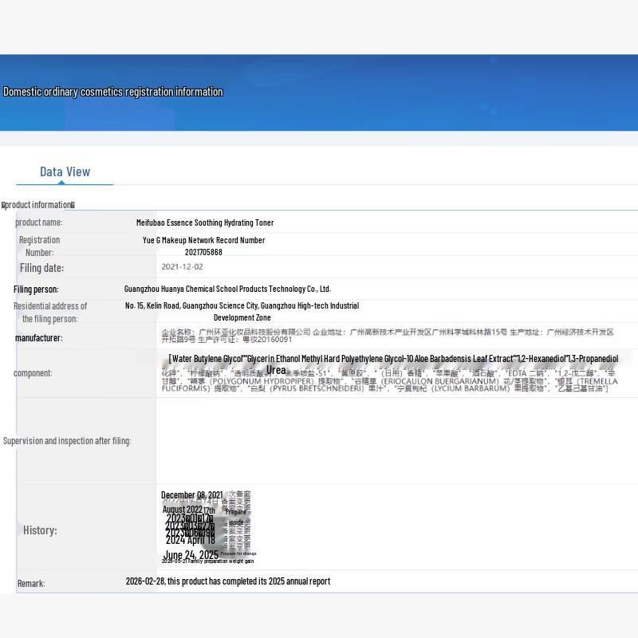Screen dimensions: 638x638
Task: Select the 'Residential address of the filing person' label
Action: [50, 313]
